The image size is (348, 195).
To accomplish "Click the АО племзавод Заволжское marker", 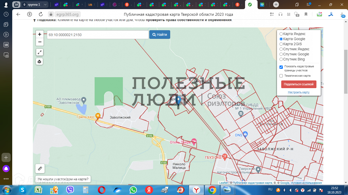I will [x=84, y=100].
